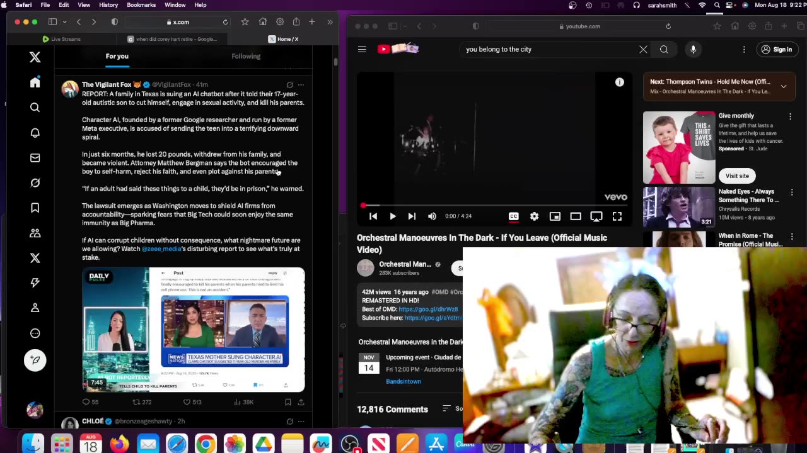
Task: Open X Notifications bell in sidebar
Action: [35, 133]
